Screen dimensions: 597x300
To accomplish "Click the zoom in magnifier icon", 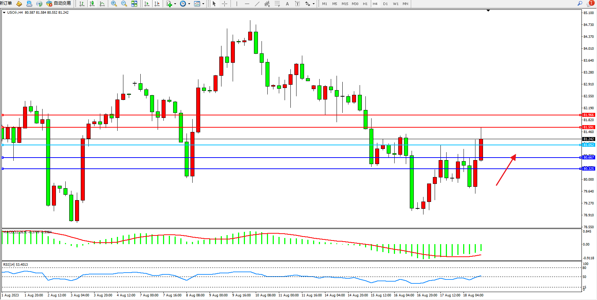I will (x=114, y=4).
